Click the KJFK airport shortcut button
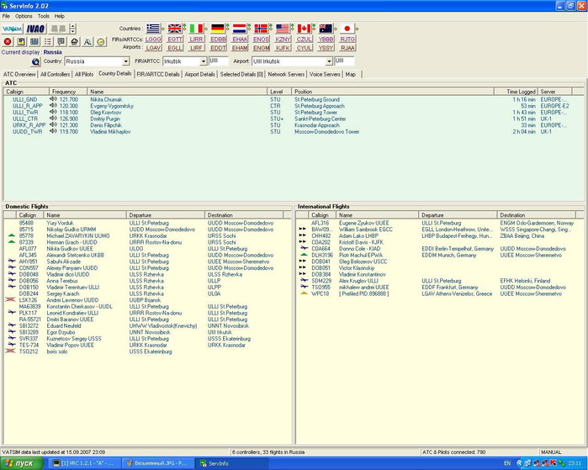The image size is (588, 470). (x=283, y=48)
